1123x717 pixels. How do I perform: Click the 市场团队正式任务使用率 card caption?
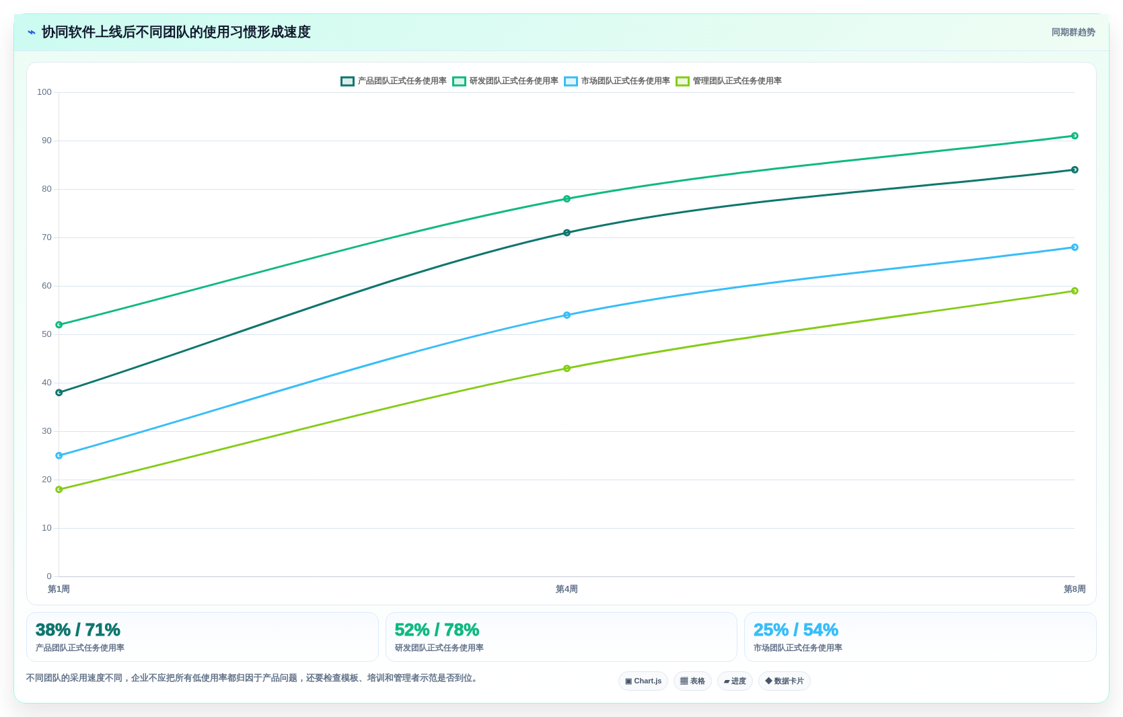click(798, 648)
